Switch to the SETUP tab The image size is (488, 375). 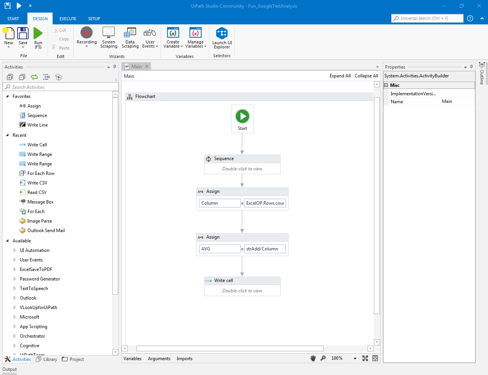coord(94,19)
